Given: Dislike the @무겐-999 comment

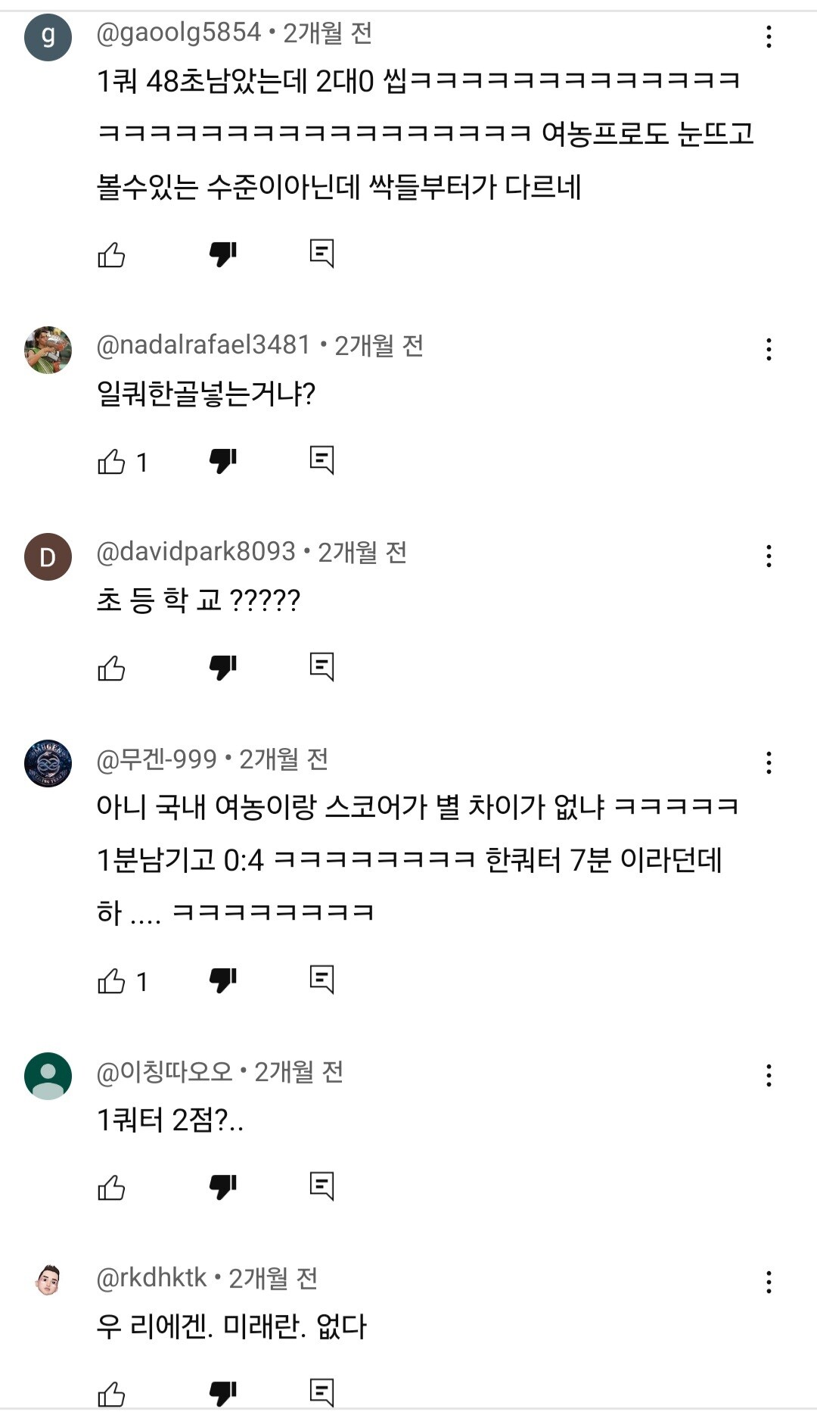Looking at the screenshot, I should (x=223, y=981).
